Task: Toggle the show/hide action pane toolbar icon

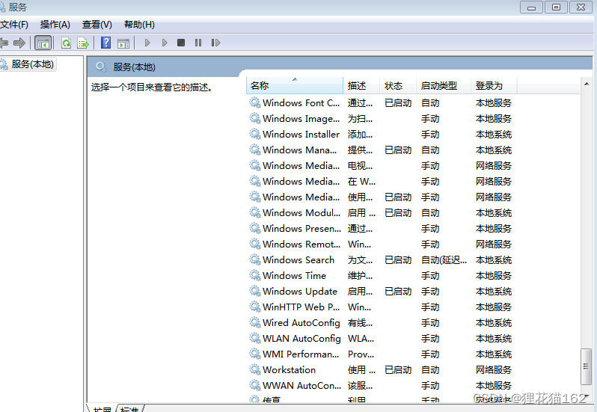Action: [x=123, y=43]
